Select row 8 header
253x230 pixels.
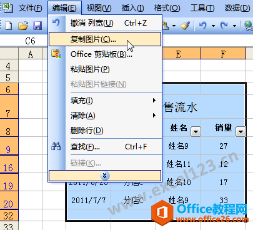(x=9, y=127)
